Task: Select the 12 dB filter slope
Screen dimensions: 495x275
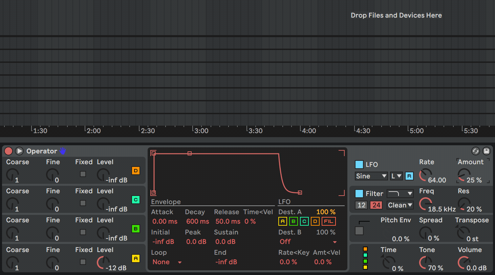Action: point(361,205)
